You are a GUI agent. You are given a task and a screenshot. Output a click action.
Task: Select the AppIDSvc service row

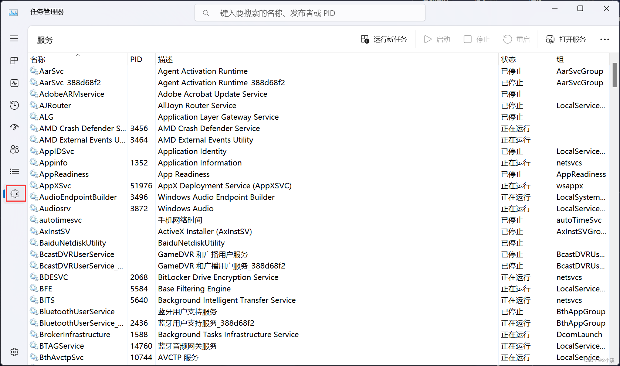tap(319, 151)
